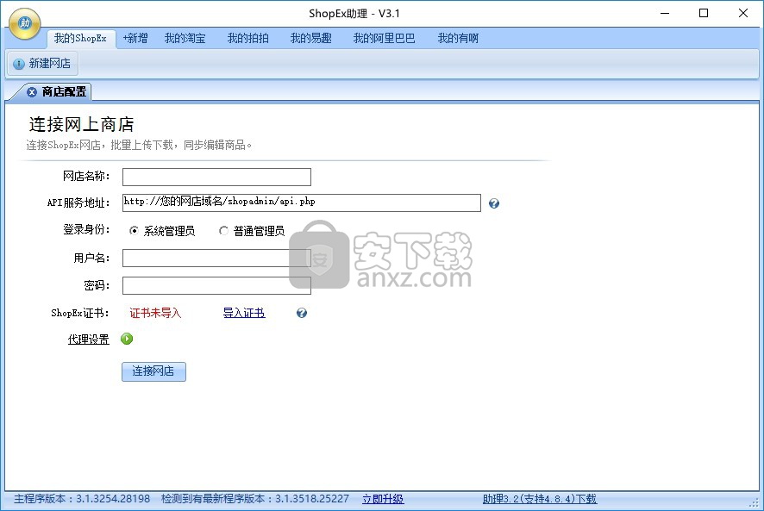Screen dimensions: 764x511
Task: Open the 我的淘宝 tab
Action: (x=185, y=38)
